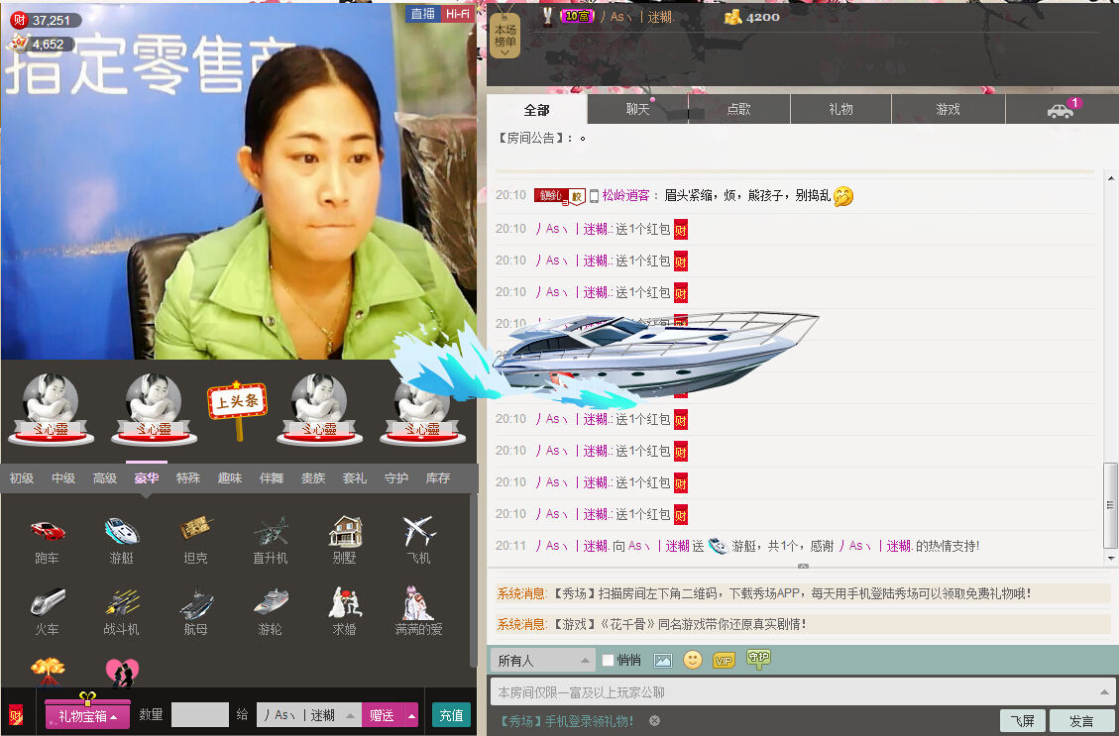Image resolution: width=1119 pixels, height=736 pixels.
Task: Switch to the 聊天 chat tab
Action: point(637,109)
